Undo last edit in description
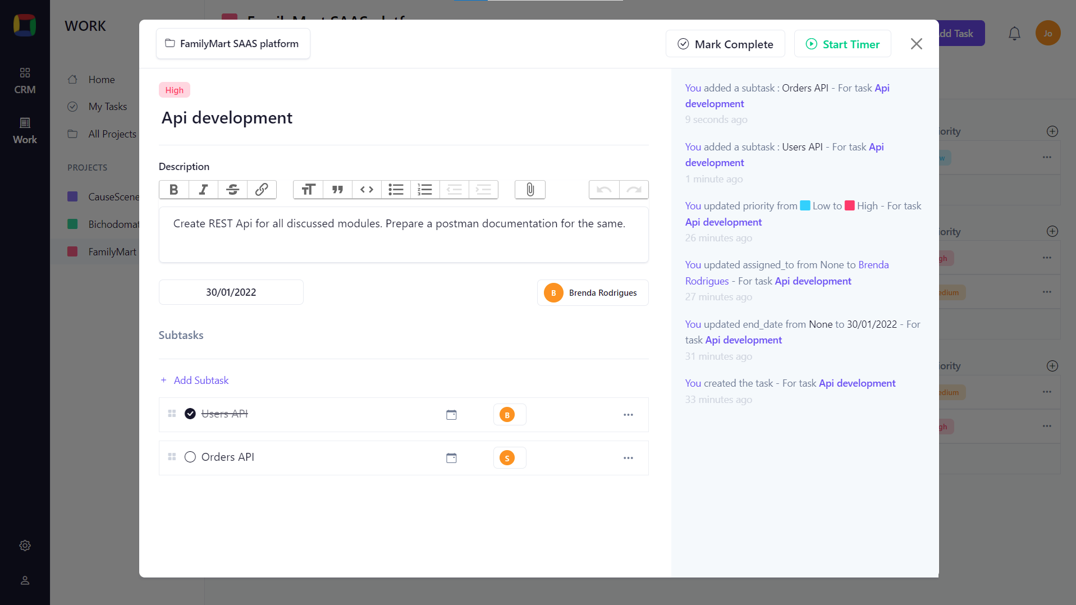This screenshot has width=1076, height=605. tap(604, 190)
